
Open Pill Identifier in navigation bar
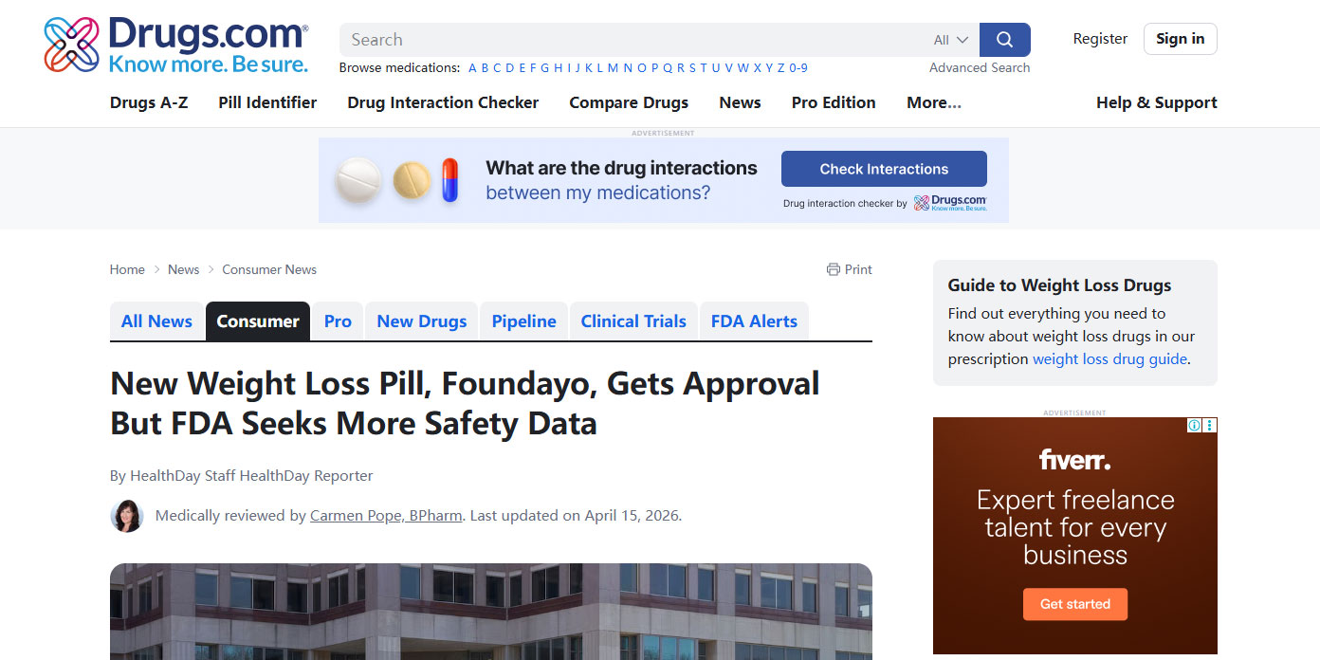point(267,102)
